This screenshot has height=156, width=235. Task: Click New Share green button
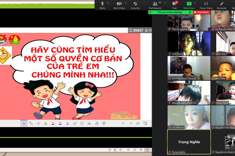(x=189, y=5)
